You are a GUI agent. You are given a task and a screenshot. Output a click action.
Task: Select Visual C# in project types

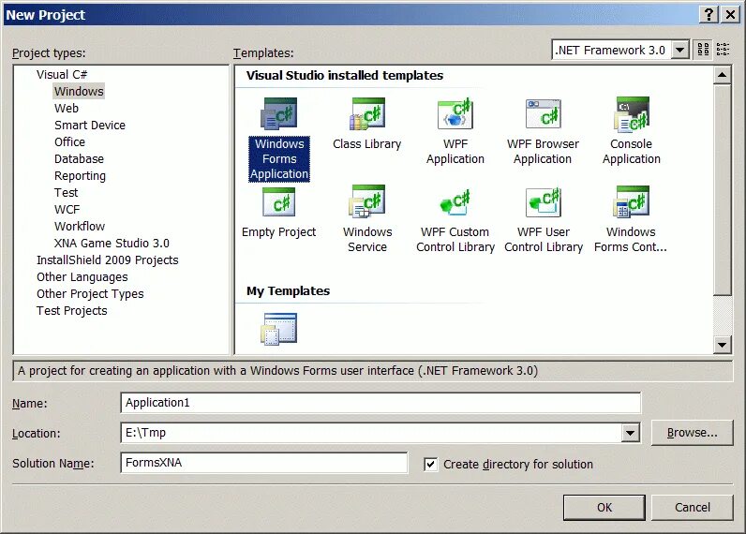click(62, 75)
